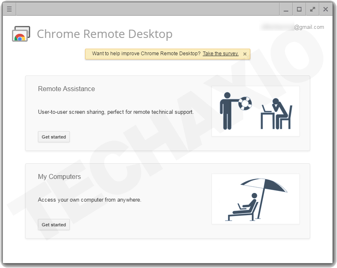The height and width of the screenshot is (268, 337).
Task: Select the 'My Computers' section heading
Action: pyautogui.click(x=59, y=176)
